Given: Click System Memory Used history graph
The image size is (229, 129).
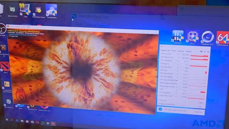Looking at the screenshot, I should pyautogui.click(x=196, y=99).
